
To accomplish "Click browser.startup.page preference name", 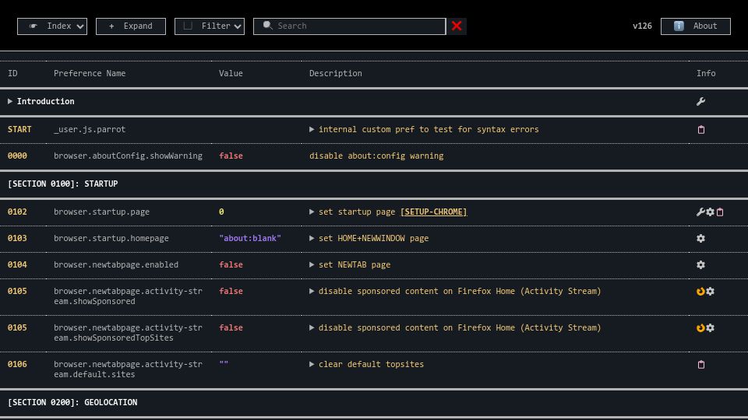I will 101,212.
